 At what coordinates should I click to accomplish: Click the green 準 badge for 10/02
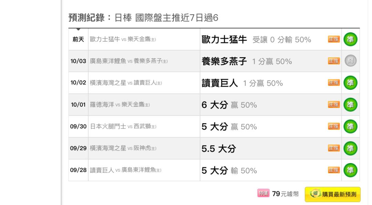[350, 83]
